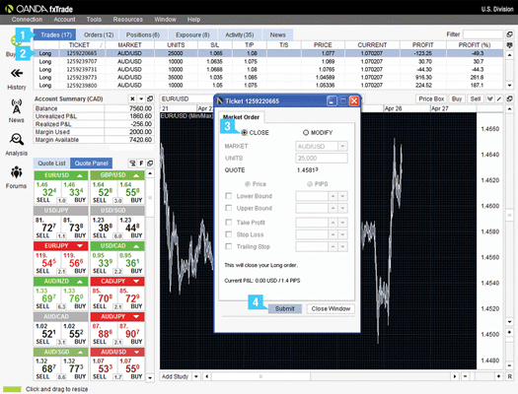Decrease the Stop Loss value stepper
518x394 pixels.
point(342,234)
